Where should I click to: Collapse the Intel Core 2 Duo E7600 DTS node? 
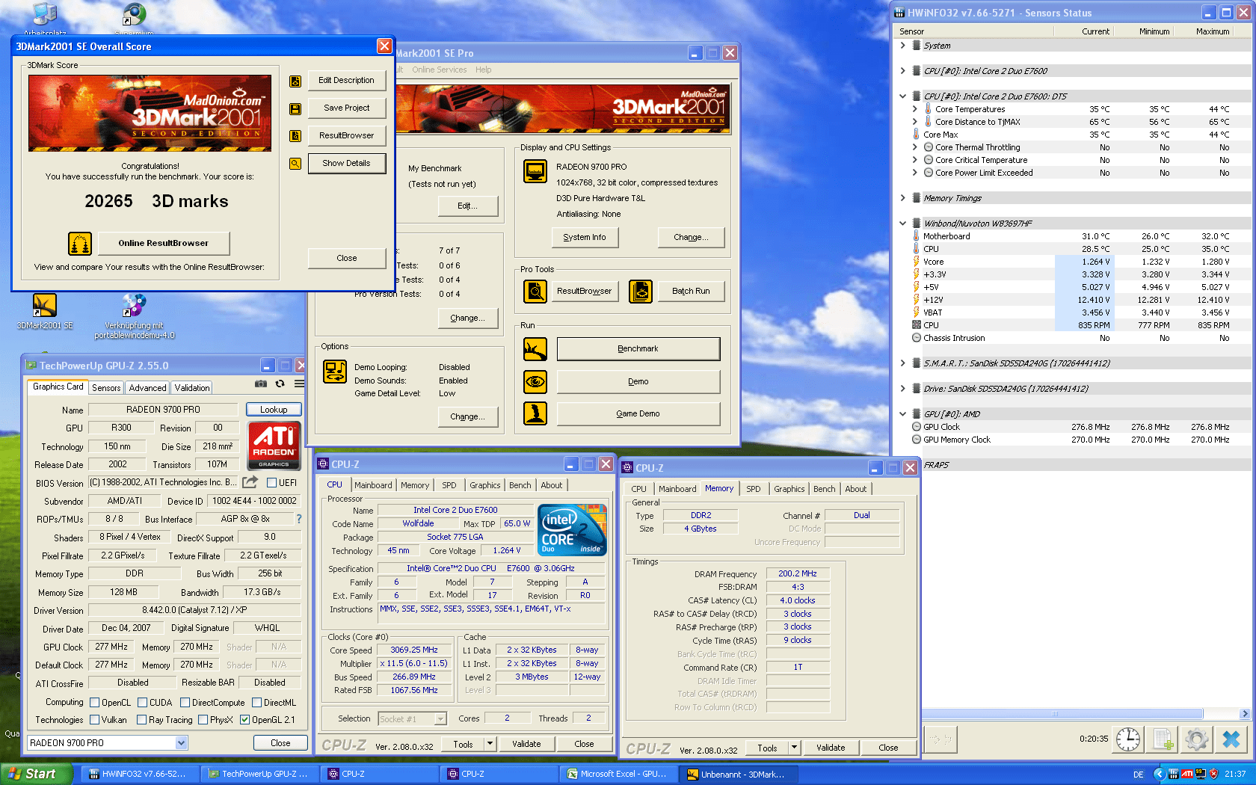coord(903,96)
